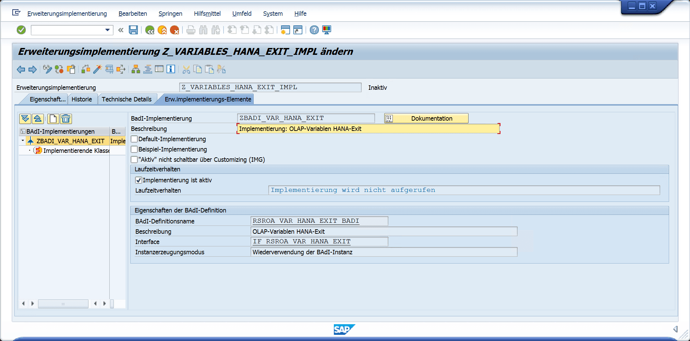Click the Create New Session icon
The width and height of the screenshot is (690, 341).
(x=285, y=30)
